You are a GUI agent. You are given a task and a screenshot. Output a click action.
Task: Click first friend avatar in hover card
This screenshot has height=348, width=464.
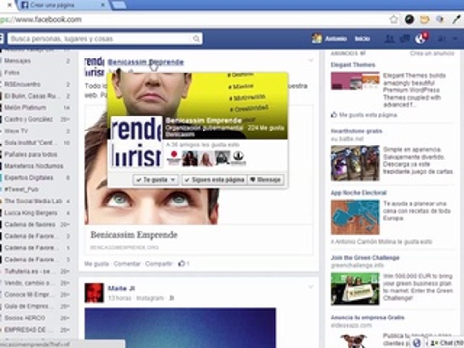click(x=174, y=158)
